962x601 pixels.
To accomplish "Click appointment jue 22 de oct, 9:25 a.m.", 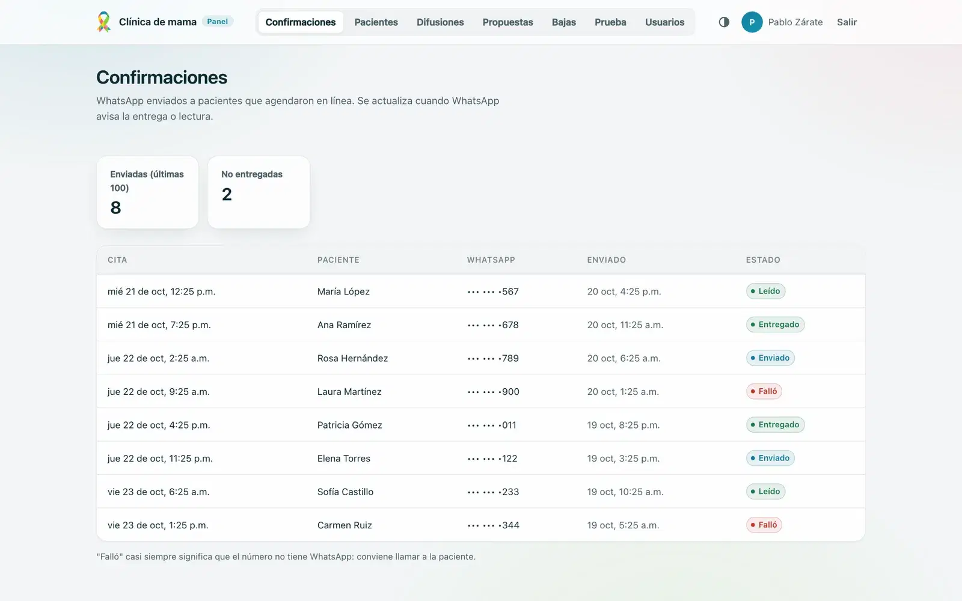I will click(x=158, y=392).
